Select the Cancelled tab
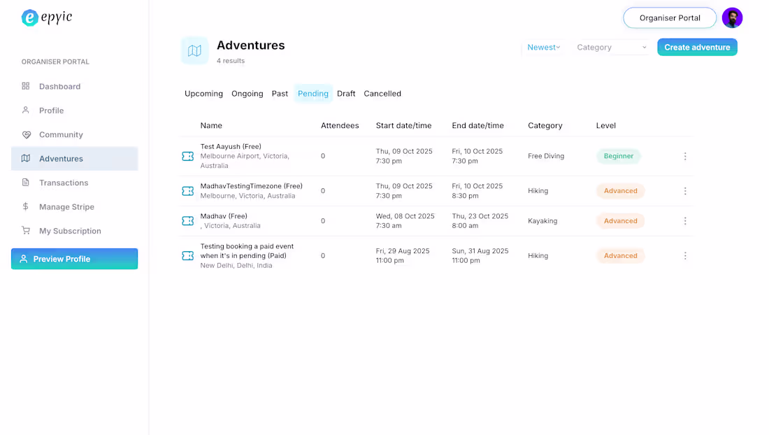Screen dimensions: 769x435 tap(382, 94)
